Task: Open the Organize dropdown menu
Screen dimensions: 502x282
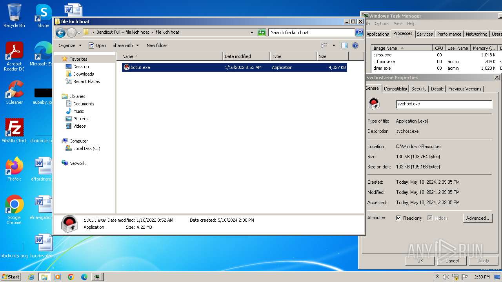Action: 70,45
